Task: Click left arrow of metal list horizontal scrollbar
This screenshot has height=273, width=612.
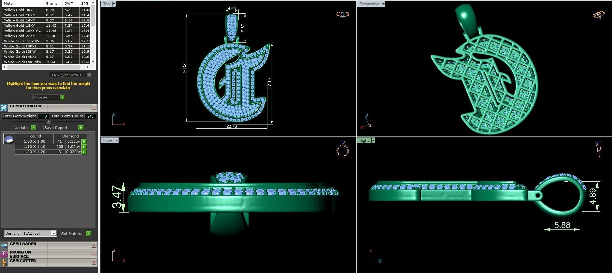Action: click(4, 67)
